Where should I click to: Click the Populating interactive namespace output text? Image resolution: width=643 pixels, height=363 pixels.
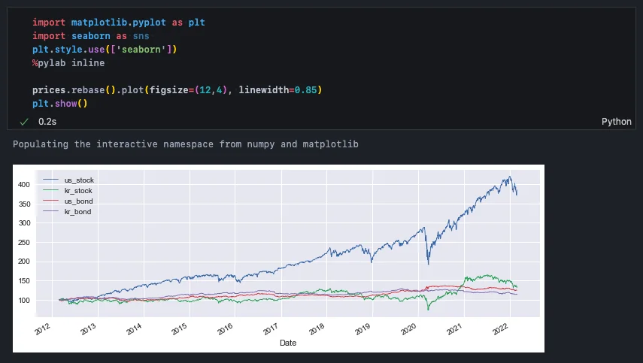[x=185, y=144]
